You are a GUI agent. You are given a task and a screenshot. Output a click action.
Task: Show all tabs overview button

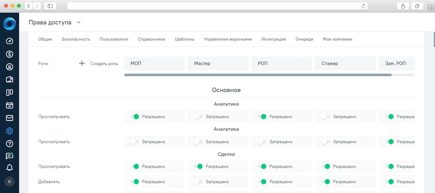click(417, 6)
